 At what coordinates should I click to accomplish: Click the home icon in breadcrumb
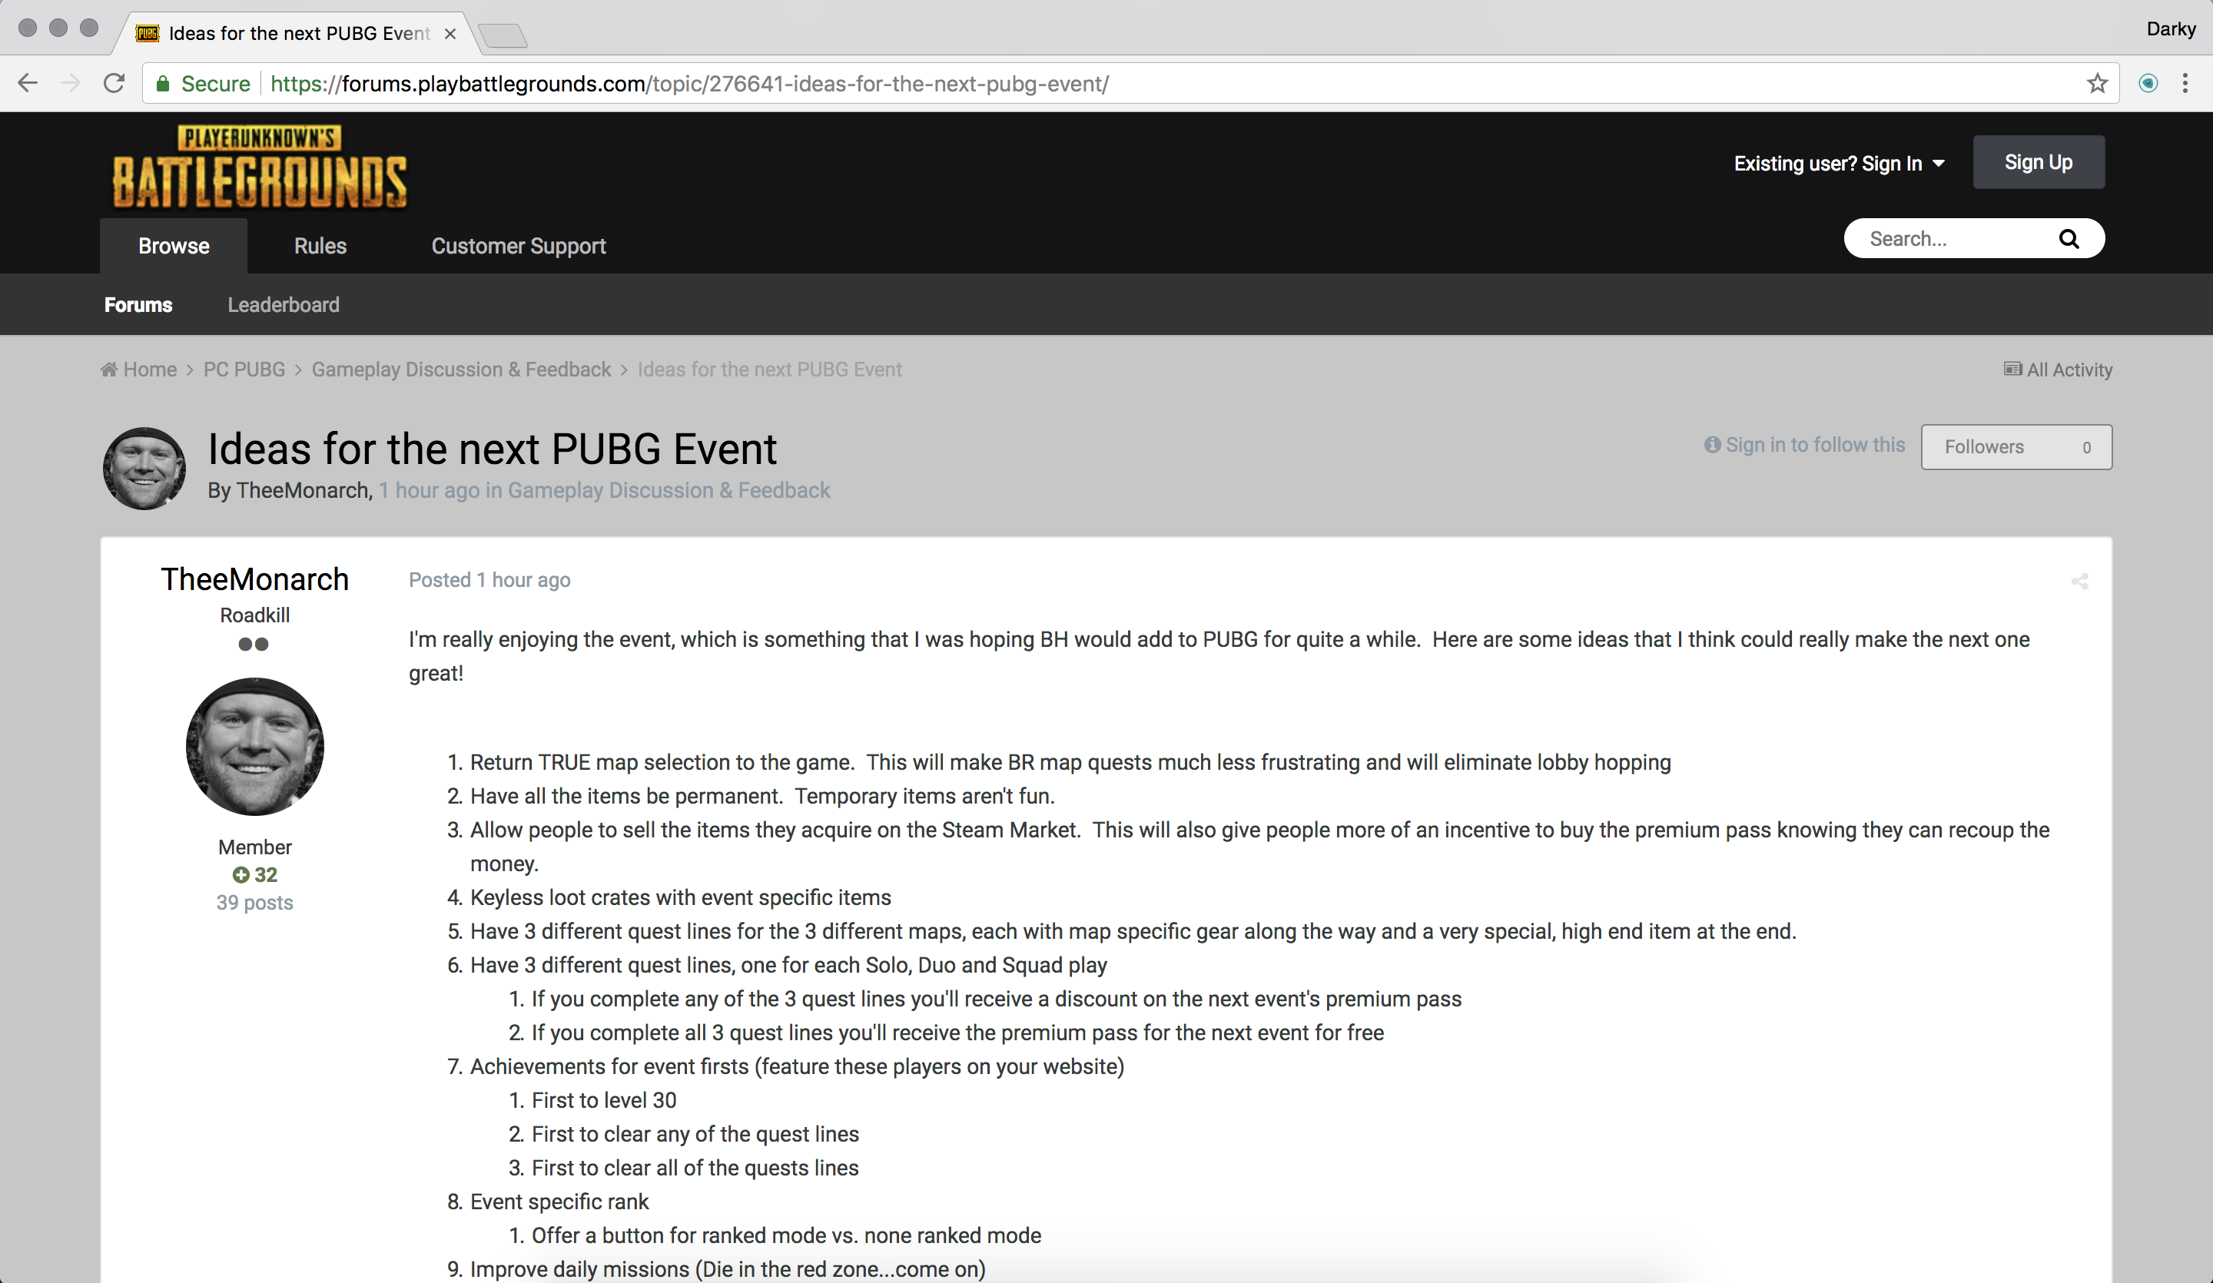[109, 370]
